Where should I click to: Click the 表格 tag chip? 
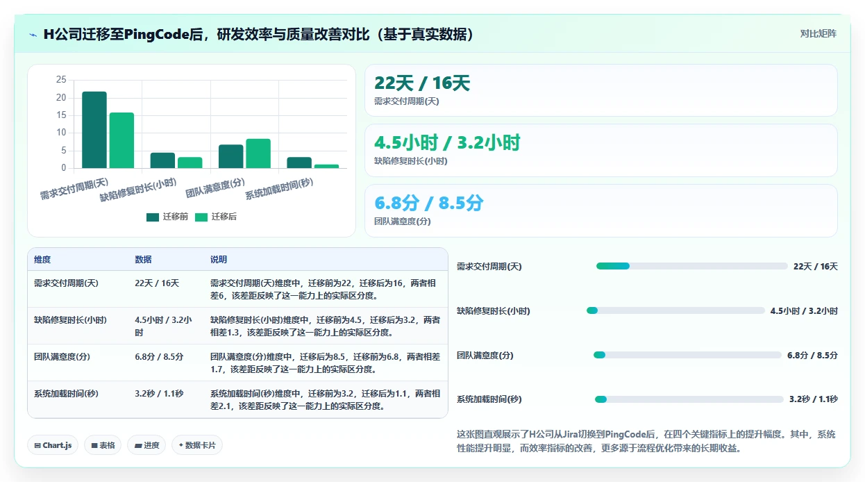pyautogui.click(x=103, y=445)
